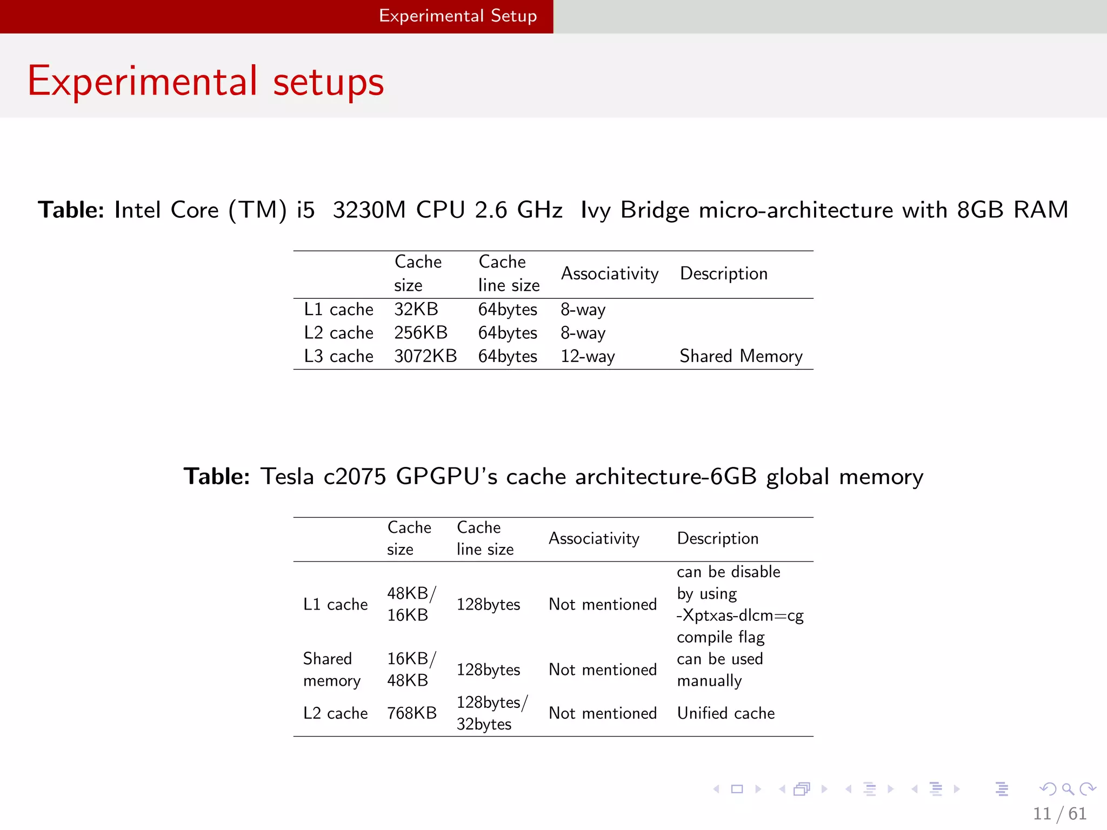Click the 12-way associativity cell
Viewport: 1107px width, 830px height.
(588, 357)
